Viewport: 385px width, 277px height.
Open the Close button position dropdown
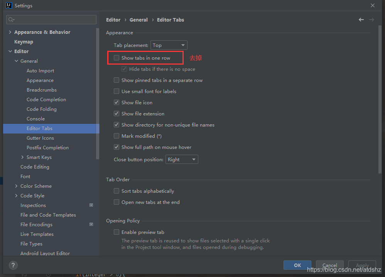coord(182,159)
